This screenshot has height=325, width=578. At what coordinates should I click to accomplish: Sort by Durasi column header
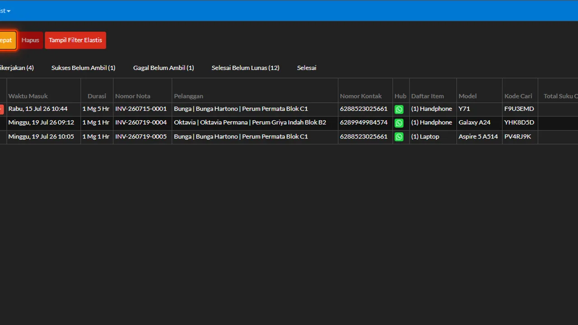(97, 96)
